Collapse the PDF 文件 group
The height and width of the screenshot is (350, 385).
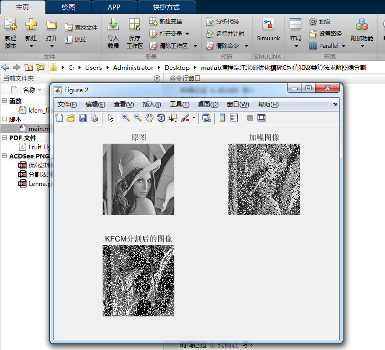[x=5, y=138]
